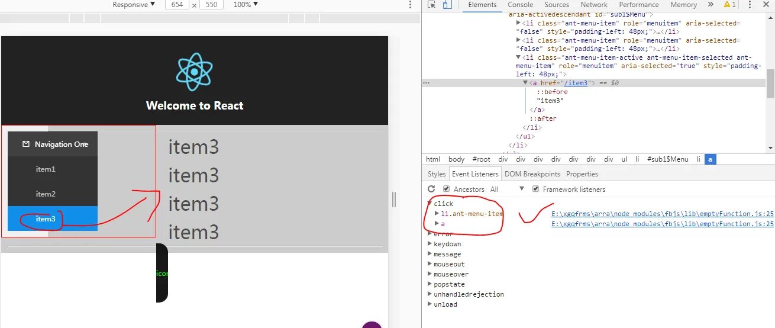Viewport: 775px width, 328px height.
Task: Toggle the Ancestors checkbox
Action: click(x=447, y=189)
